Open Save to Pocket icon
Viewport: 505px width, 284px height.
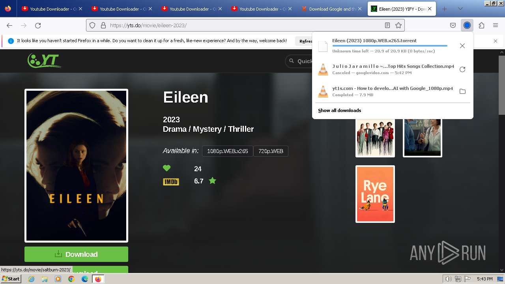point(453,25)
